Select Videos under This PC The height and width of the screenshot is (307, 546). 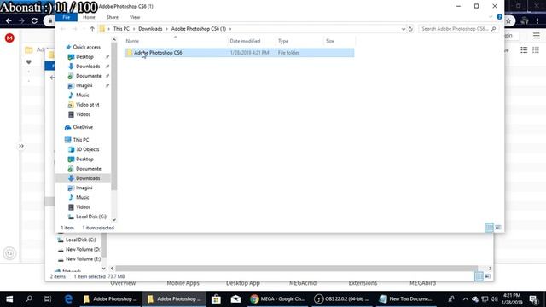tap(84, 206)
